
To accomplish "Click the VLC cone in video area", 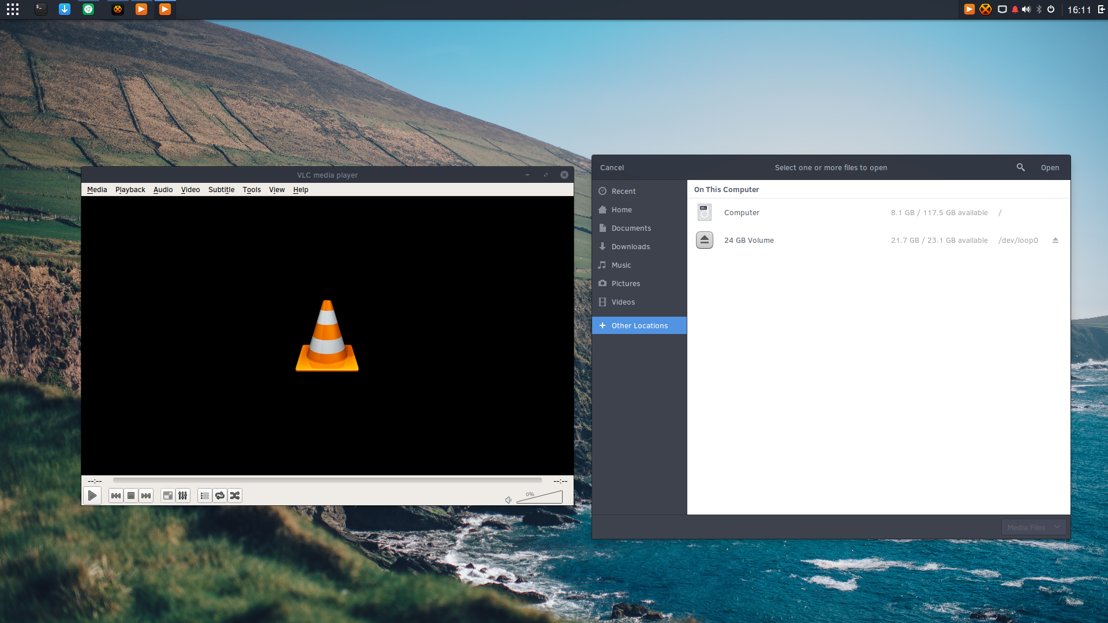I will click(x=327, y=336).
